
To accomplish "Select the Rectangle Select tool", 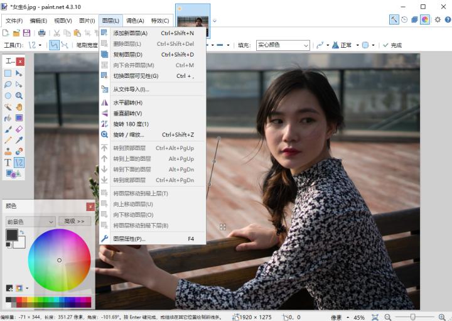I will point(8,73).
